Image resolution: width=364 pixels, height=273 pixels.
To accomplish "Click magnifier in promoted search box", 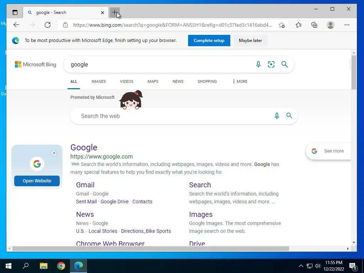I will [289, 116].
